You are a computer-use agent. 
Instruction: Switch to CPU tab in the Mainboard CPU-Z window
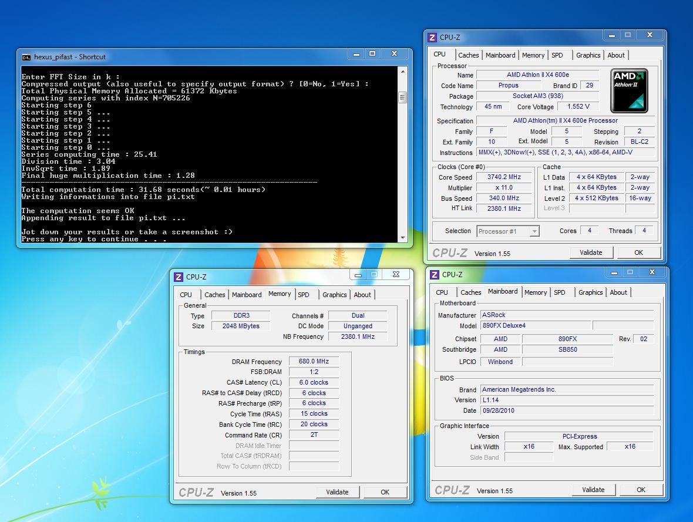(x=442, y=292)
